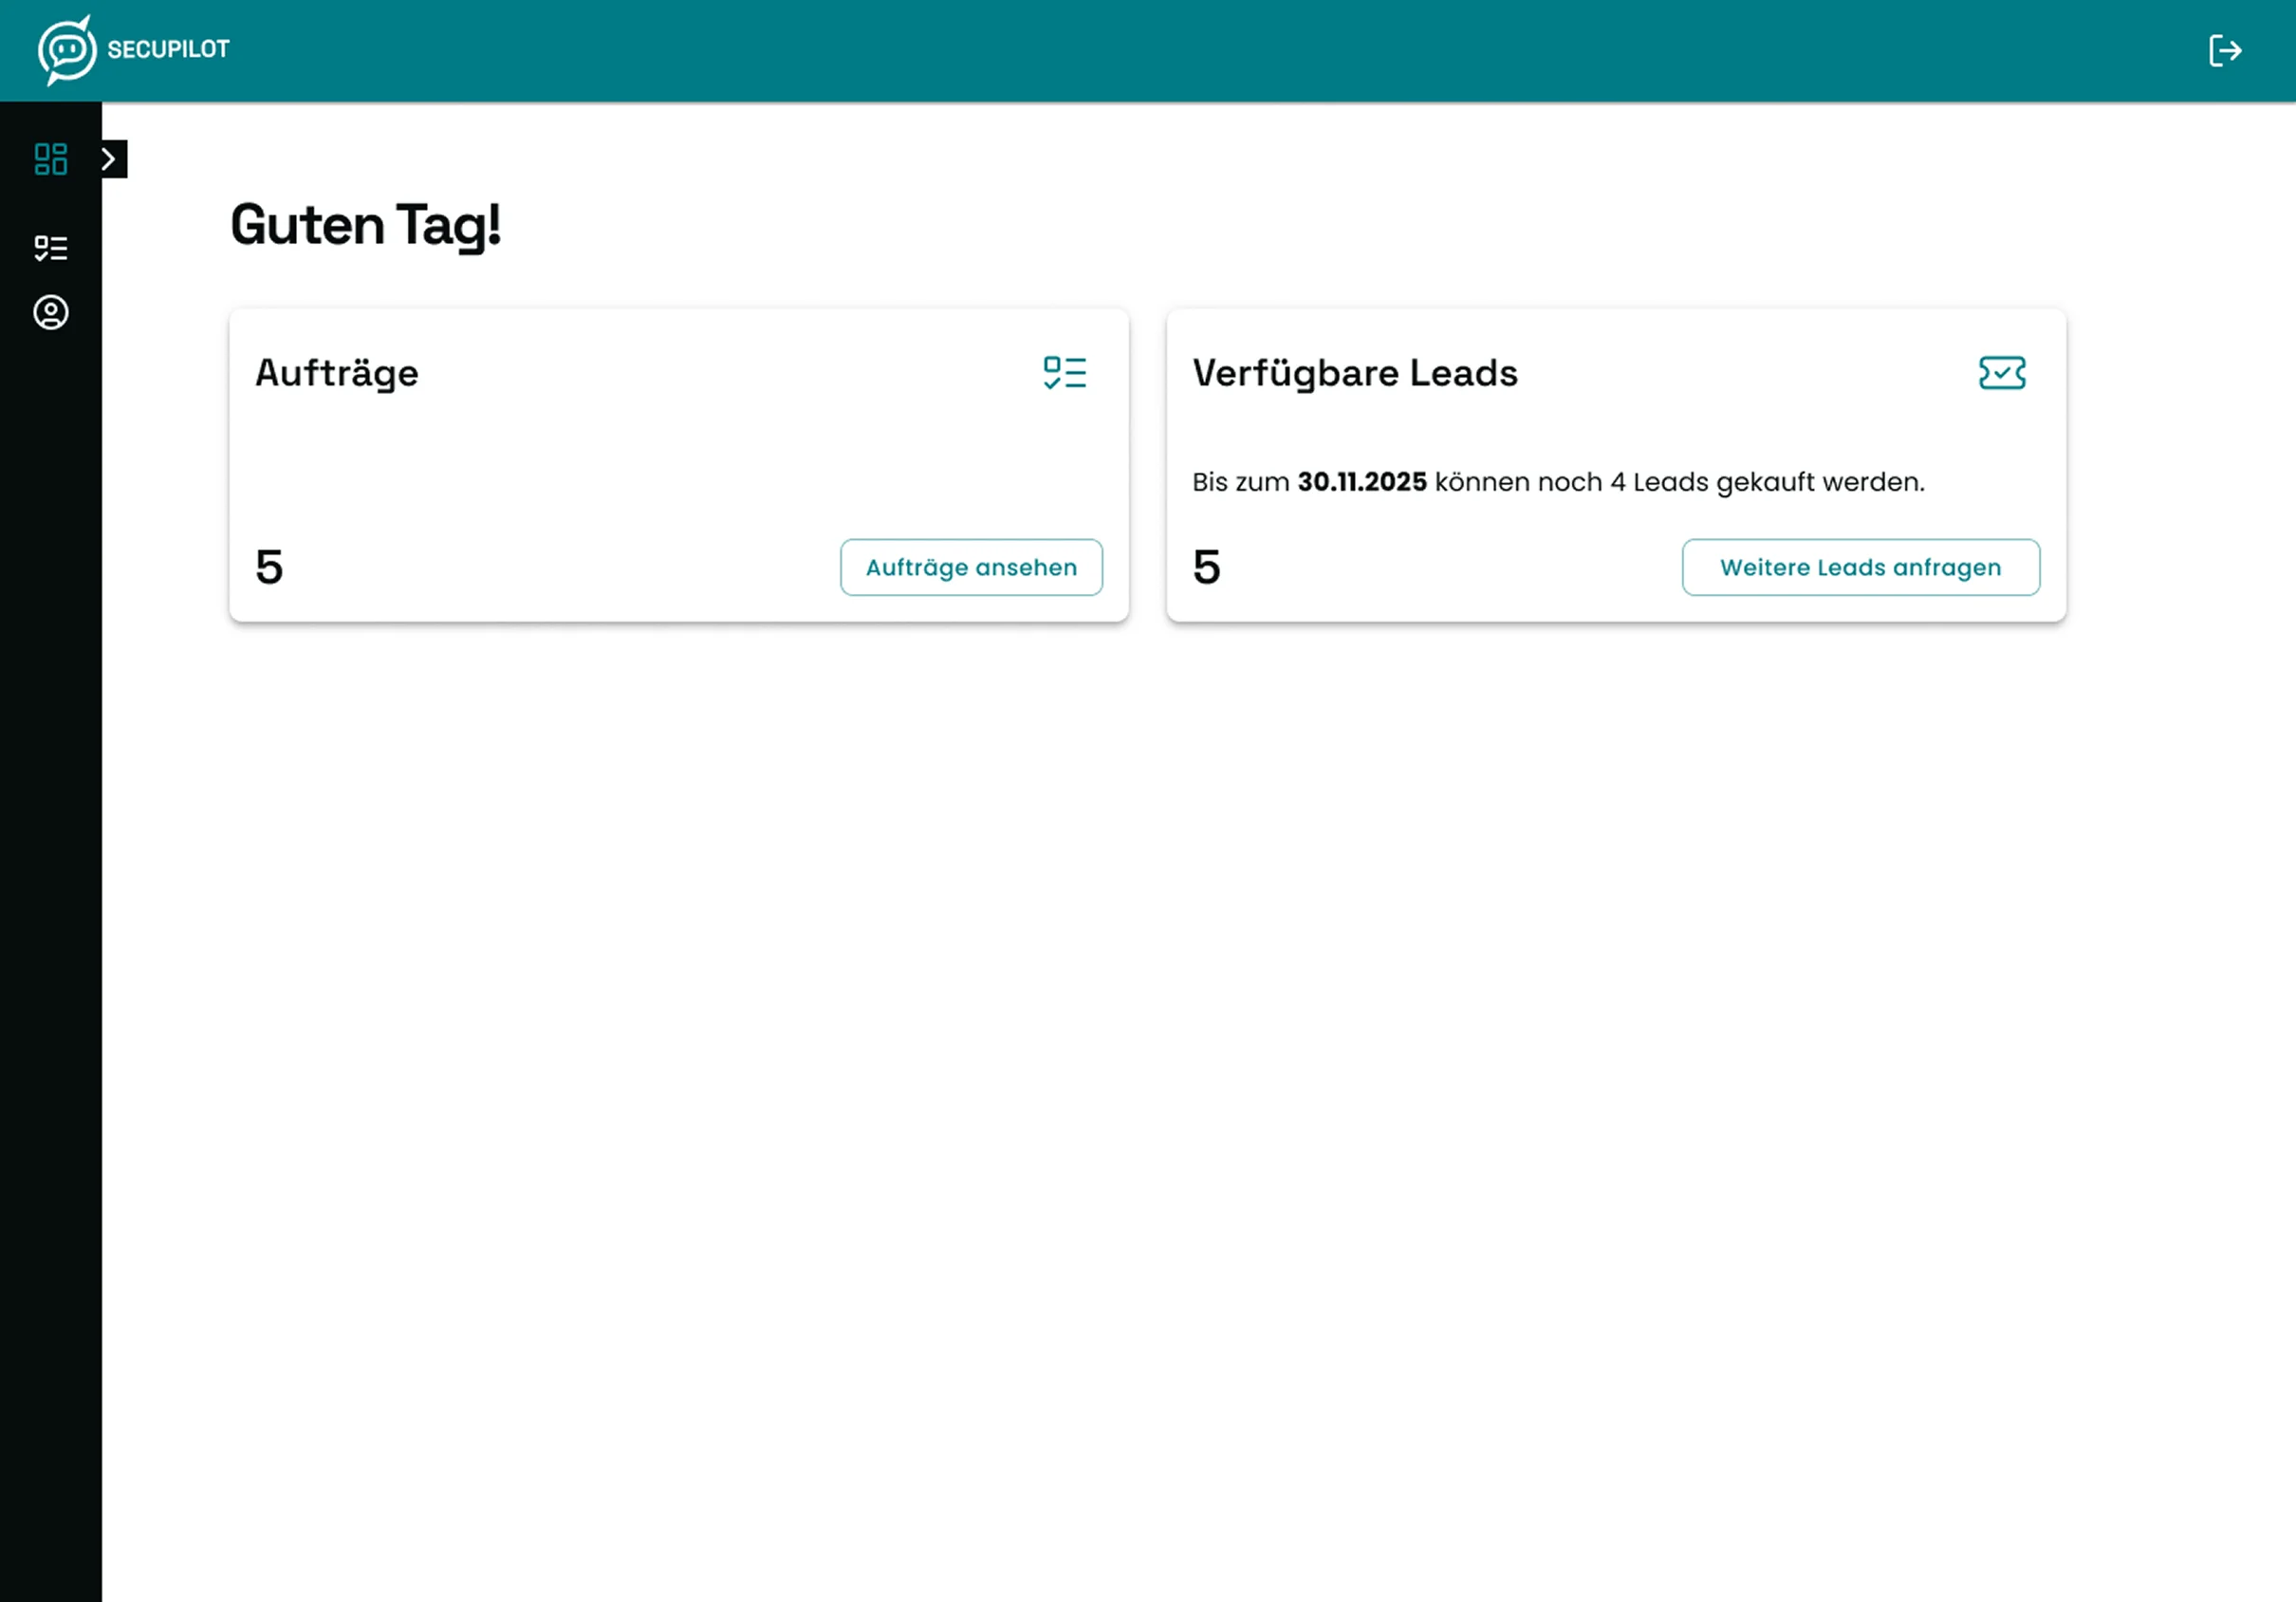This screenshot has width=2296, height=1602.
Task: Expand the sidebar using the chevron arrow
Action: (113, 158)
